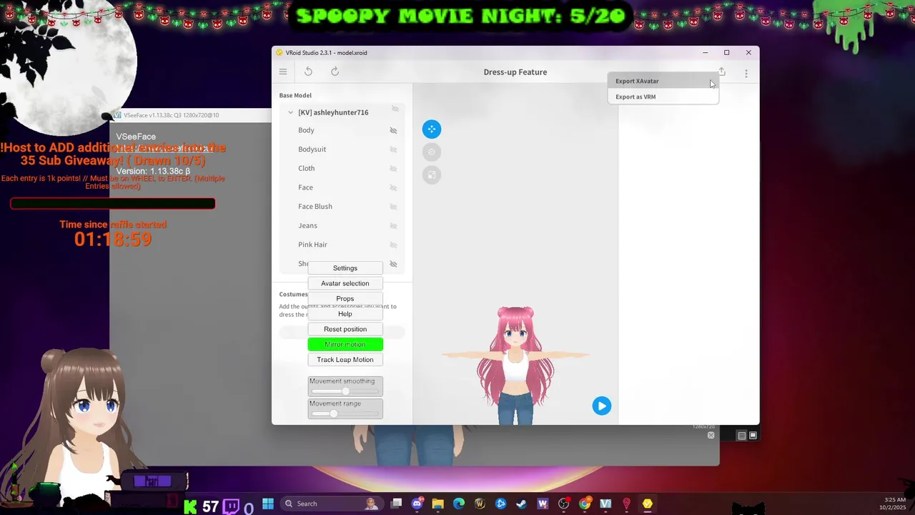Image resolution: width=915 pixels, height=515 pixels.
Task: Open Task View from the taskbar
Action: coord(397,504)
